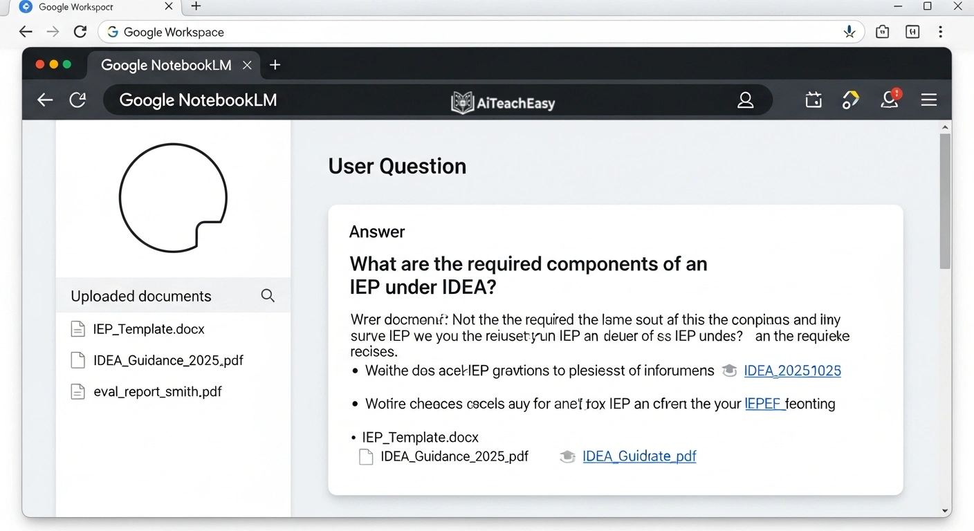Click the yellow traffic light of the inner window

(x=54, y=64)
